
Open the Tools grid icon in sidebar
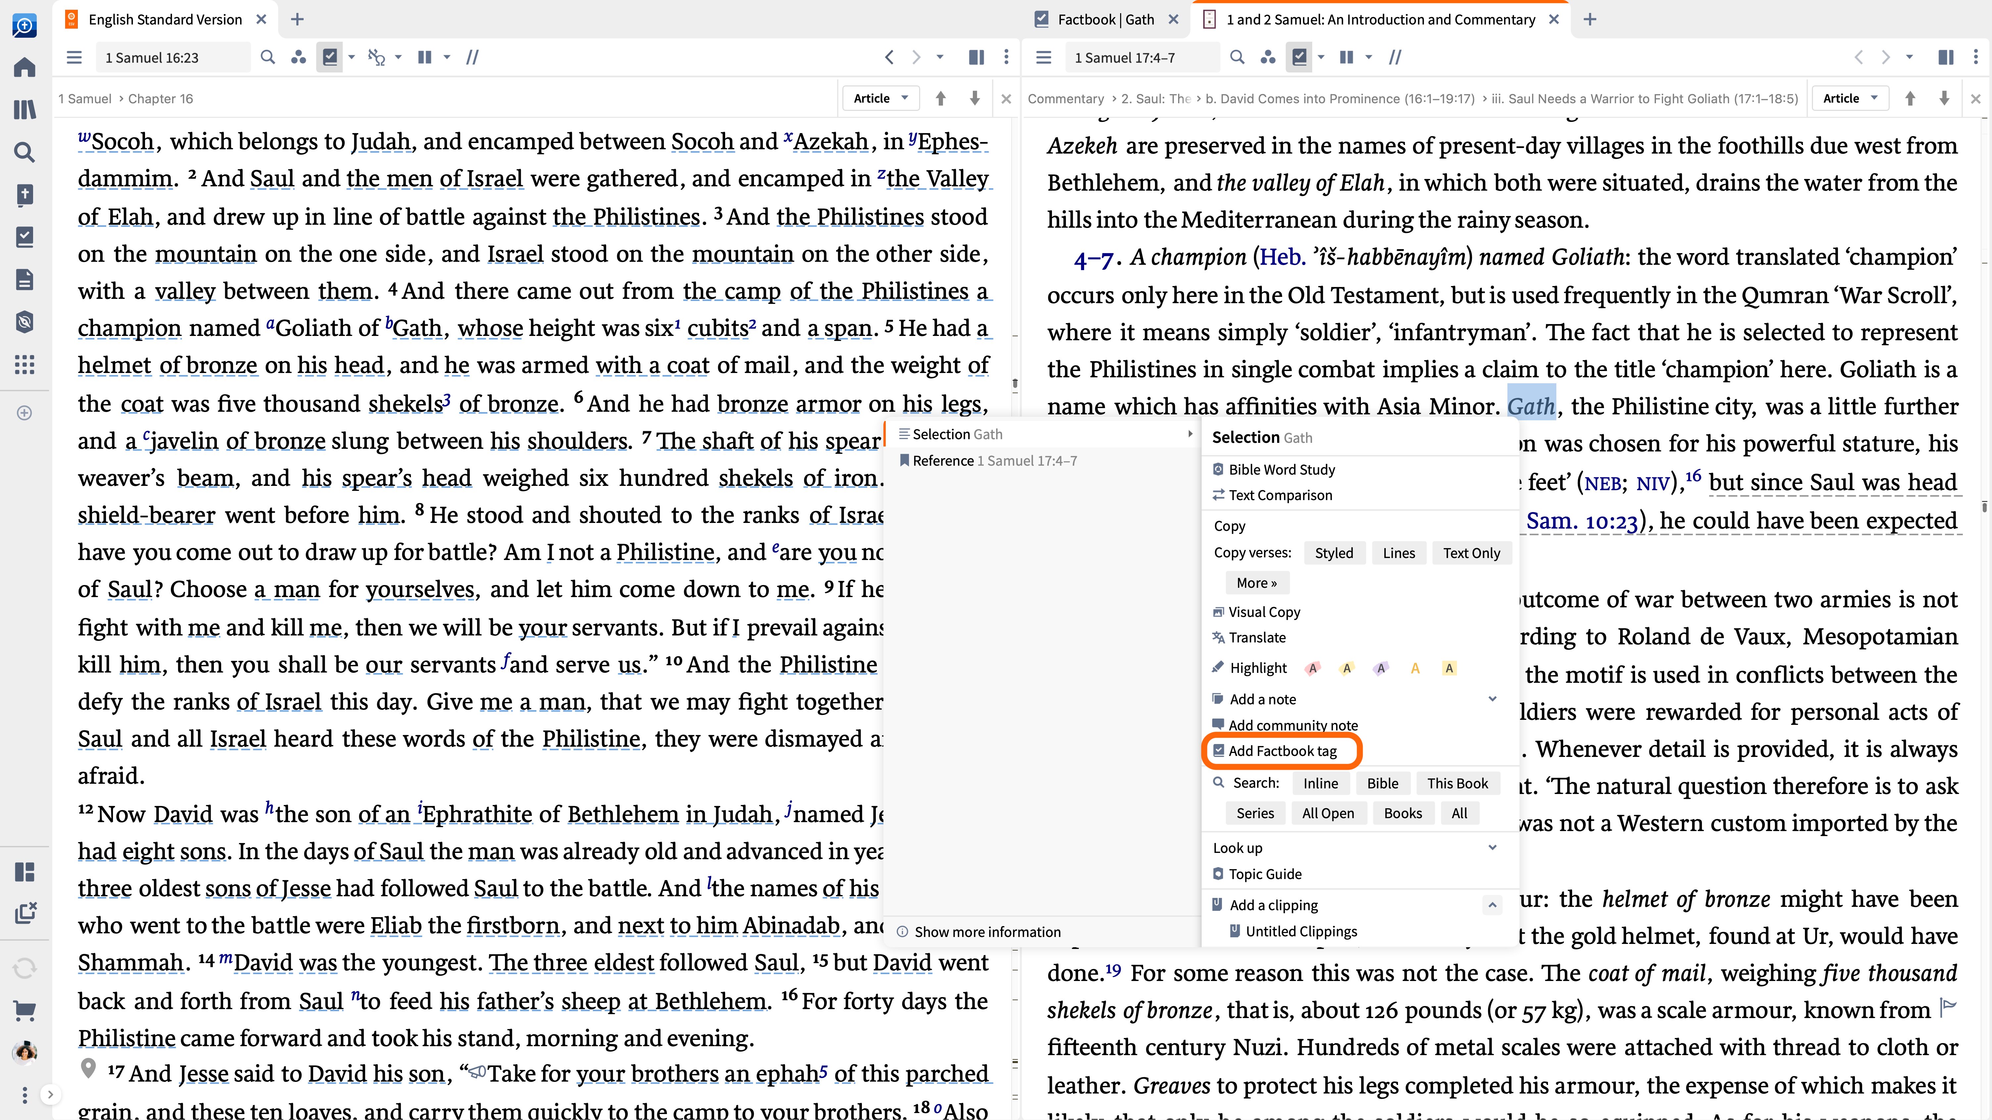coord(25,364)
